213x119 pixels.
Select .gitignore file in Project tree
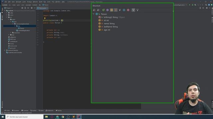coord(12,37)
